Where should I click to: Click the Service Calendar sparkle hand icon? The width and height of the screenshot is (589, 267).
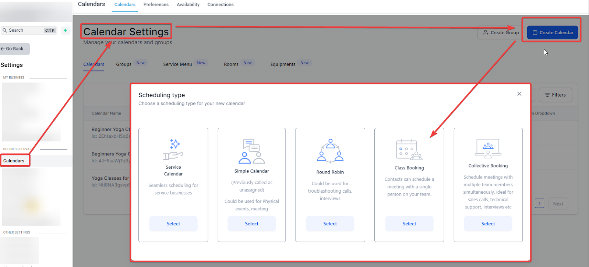pos(173,149)
